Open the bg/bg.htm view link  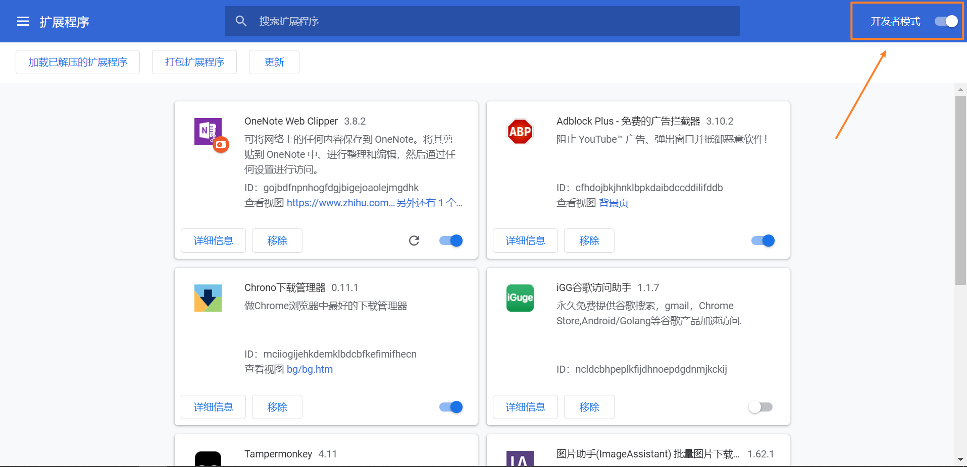coord(310,369)
